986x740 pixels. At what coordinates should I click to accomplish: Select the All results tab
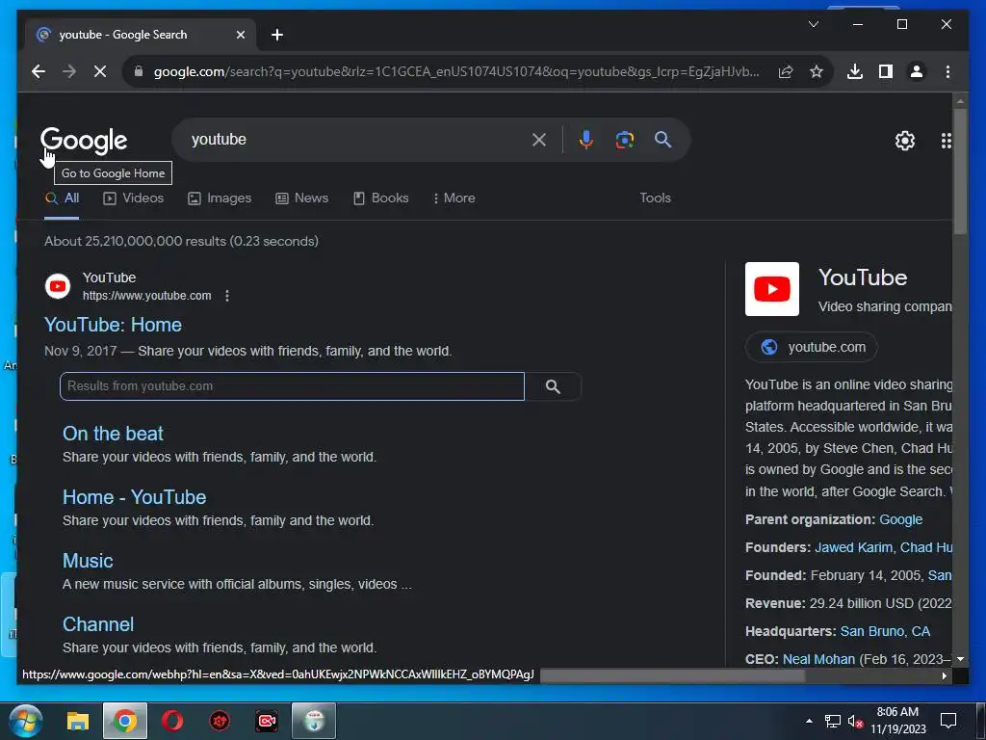[62, 198]
